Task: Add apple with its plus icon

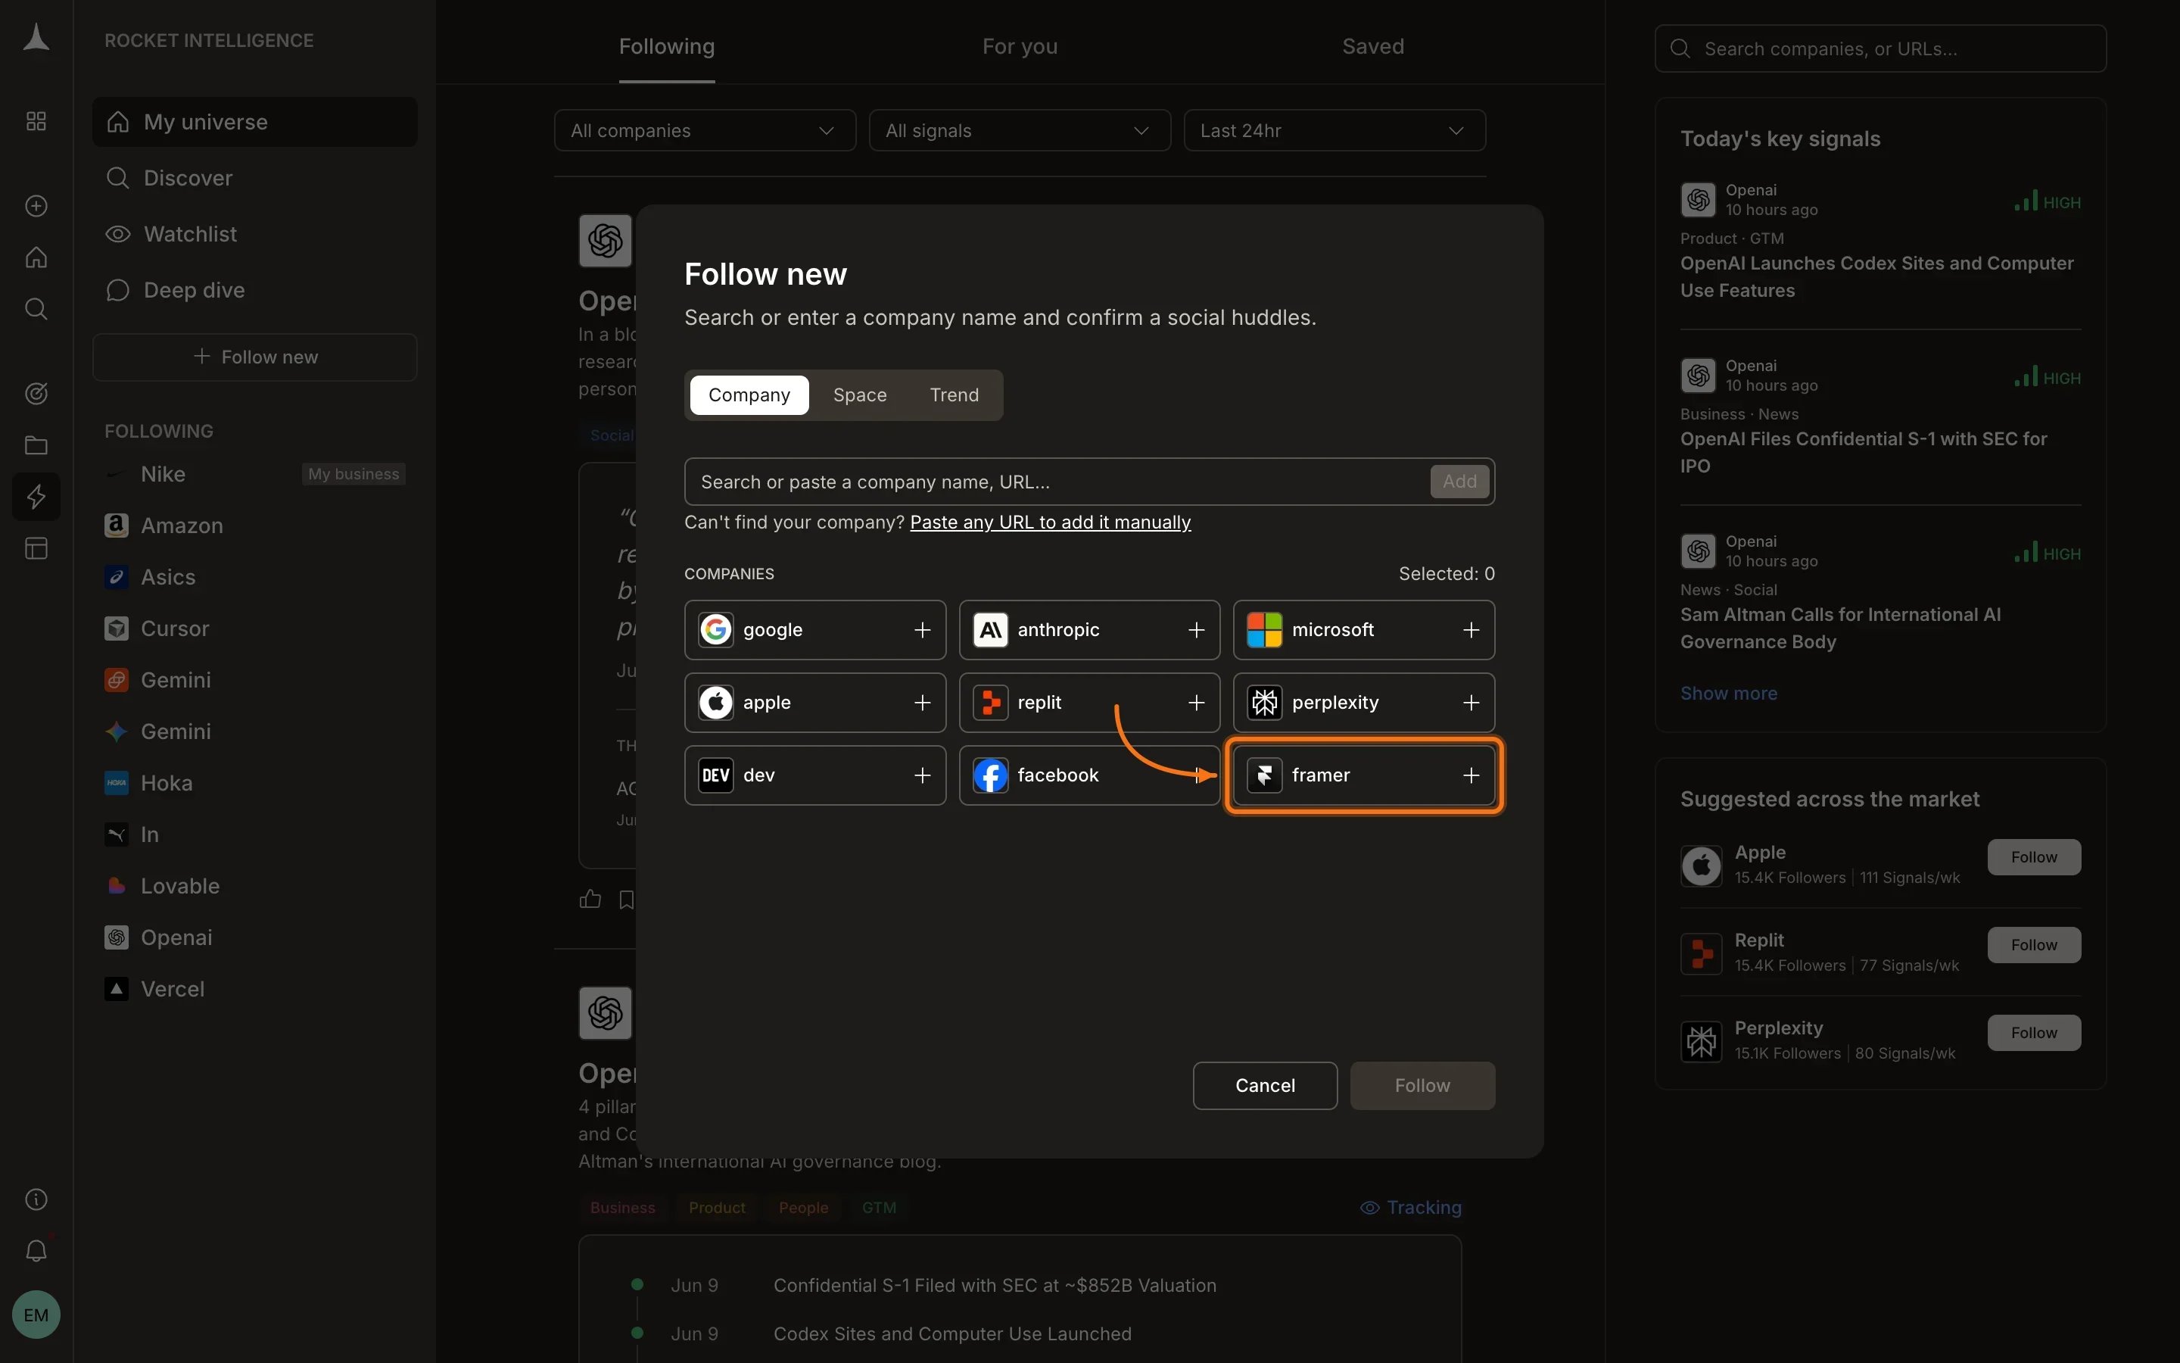Action: click(x=921, y=702)
